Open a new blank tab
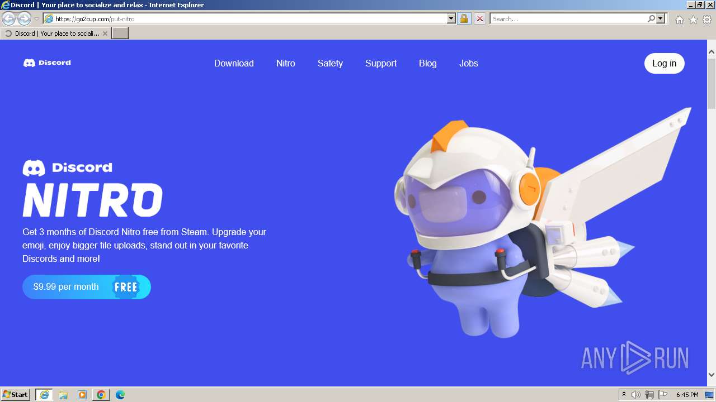The width and height of the screenshot is (716, 402). coord(120,33)
